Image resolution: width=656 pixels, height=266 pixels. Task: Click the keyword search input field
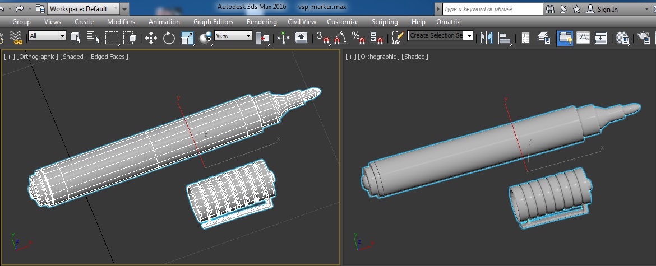coord(492,9)
